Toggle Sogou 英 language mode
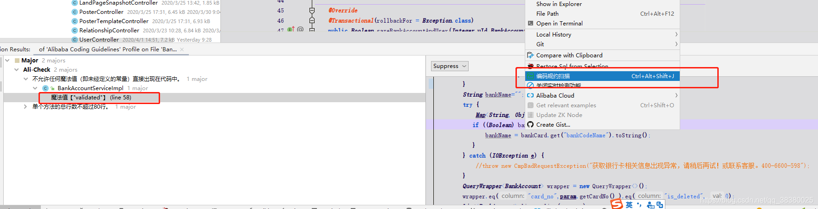This screenshot has height=209, width=818. [x=629, y=204]
